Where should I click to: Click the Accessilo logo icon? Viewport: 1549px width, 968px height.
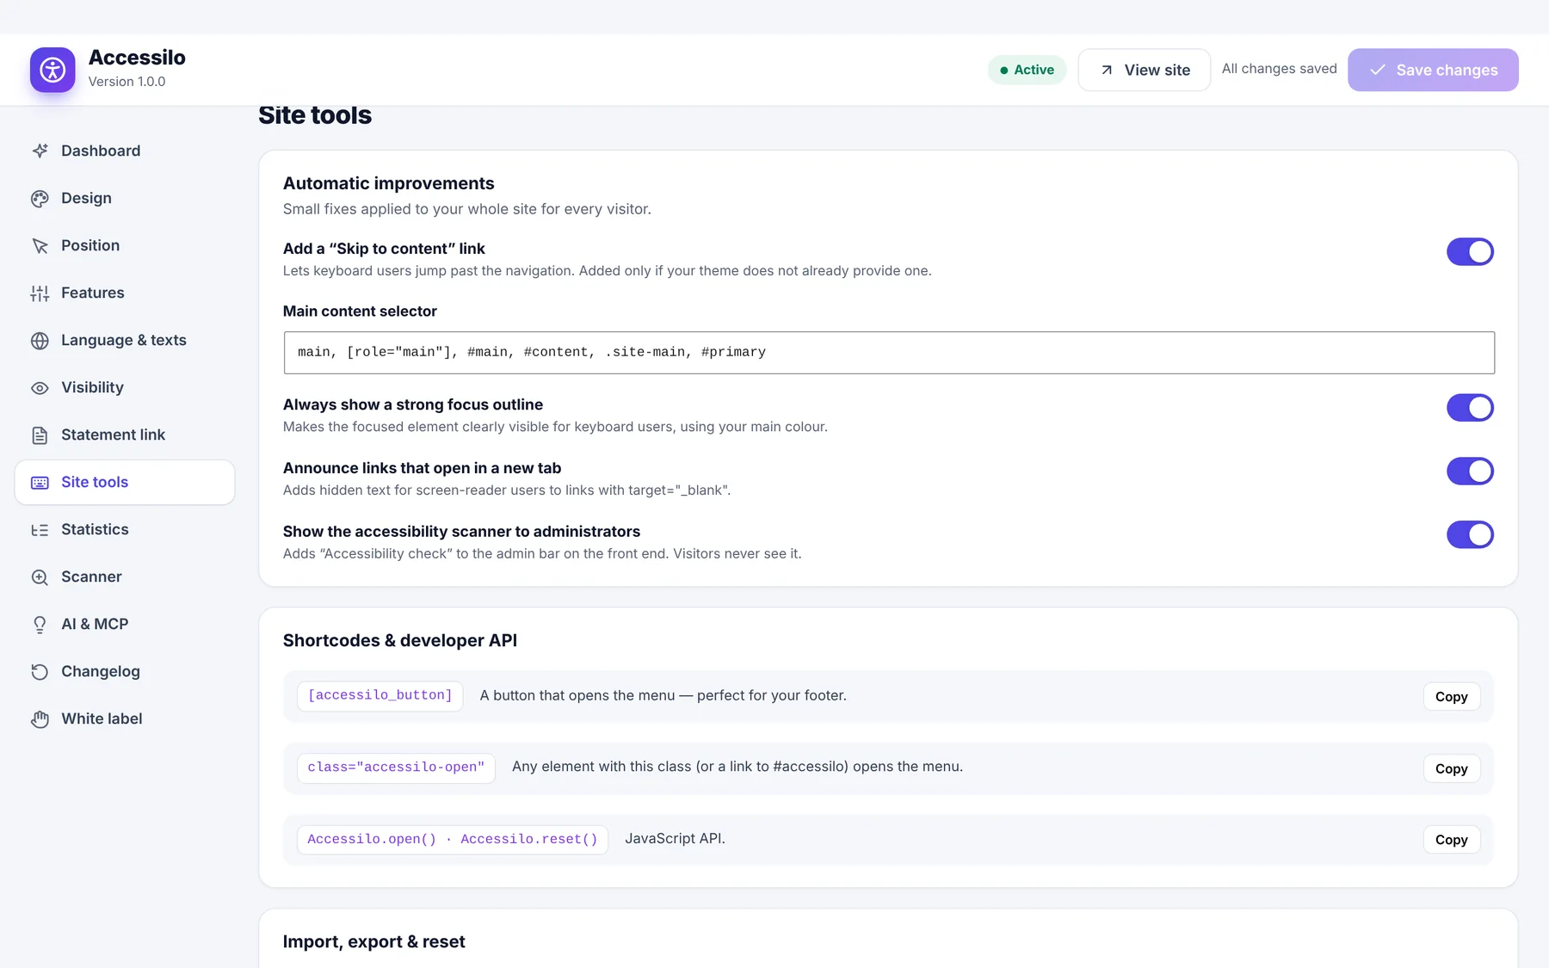click(52, 70)
